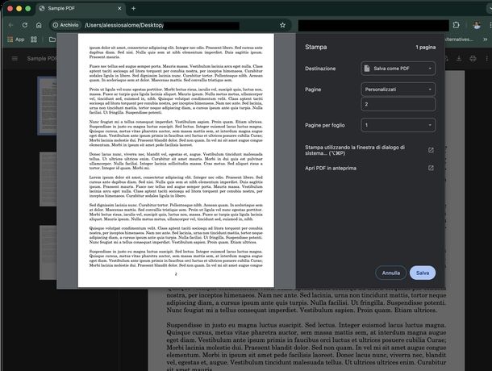Click the external link icon next to system dialog
This screenshot has height=371, width=492.
coord(431,150)
